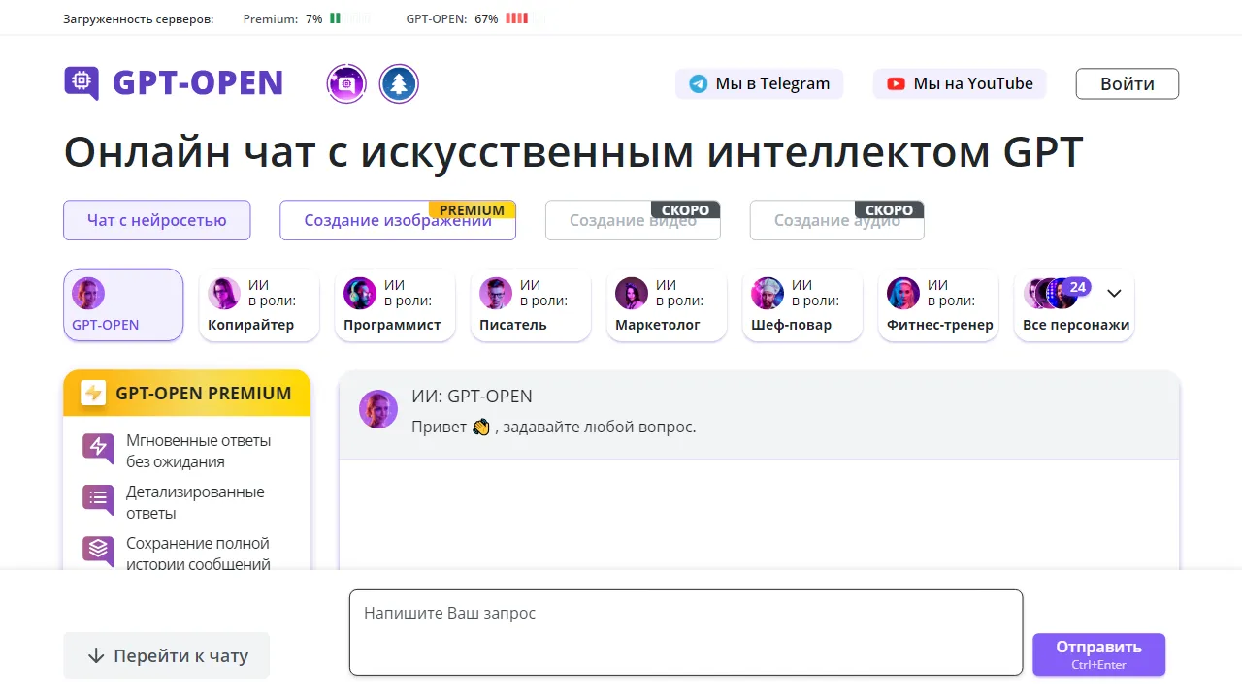Click the YouTube play logo icon

click(x=896, y=84)
